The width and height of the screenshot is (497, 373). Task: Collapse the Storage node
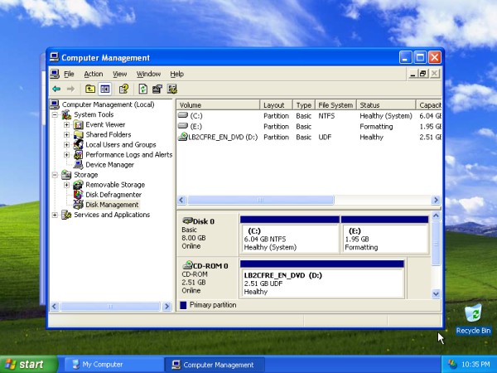pyautogui.click(x=55, y=175)
